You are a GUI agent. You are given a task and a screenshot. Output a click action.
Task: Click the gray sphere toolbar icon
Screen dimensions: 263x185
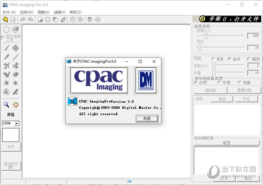pos(48,20)
